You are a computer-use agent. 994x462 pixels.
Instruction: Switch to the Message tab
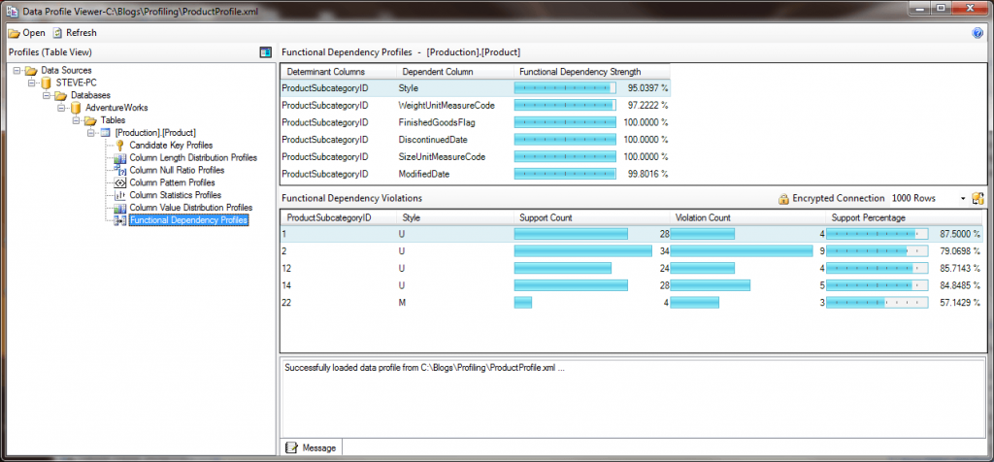pos(312,447)
